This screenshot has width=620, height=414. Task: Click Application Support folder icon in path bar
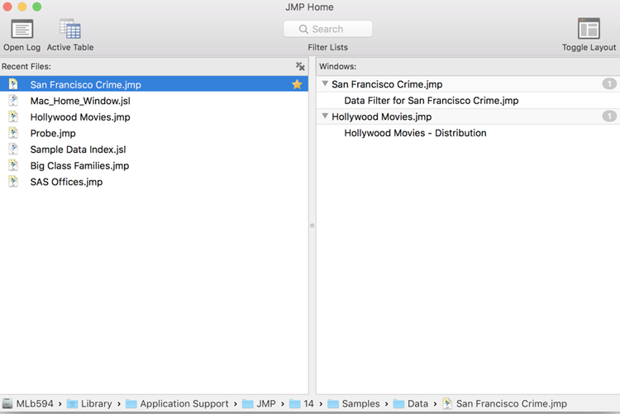[131, 404]
